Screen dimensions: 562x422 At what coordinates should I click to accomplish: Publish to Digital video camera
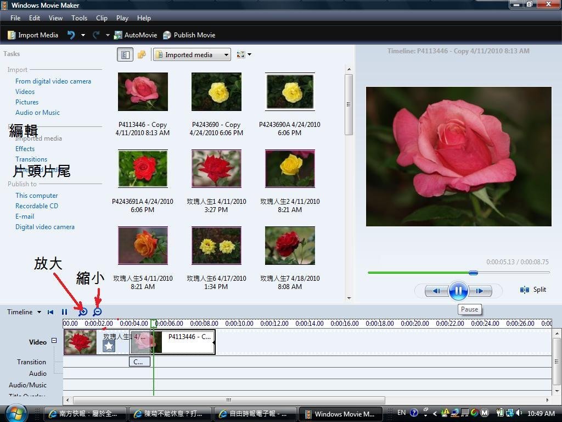45,227
